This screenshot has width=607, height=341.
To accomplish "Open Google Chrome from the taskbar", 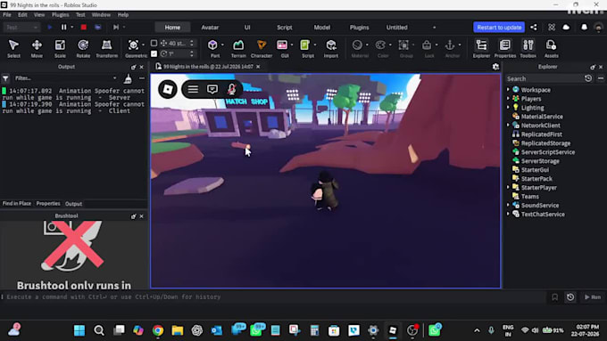I will click(x=158, y=330).
